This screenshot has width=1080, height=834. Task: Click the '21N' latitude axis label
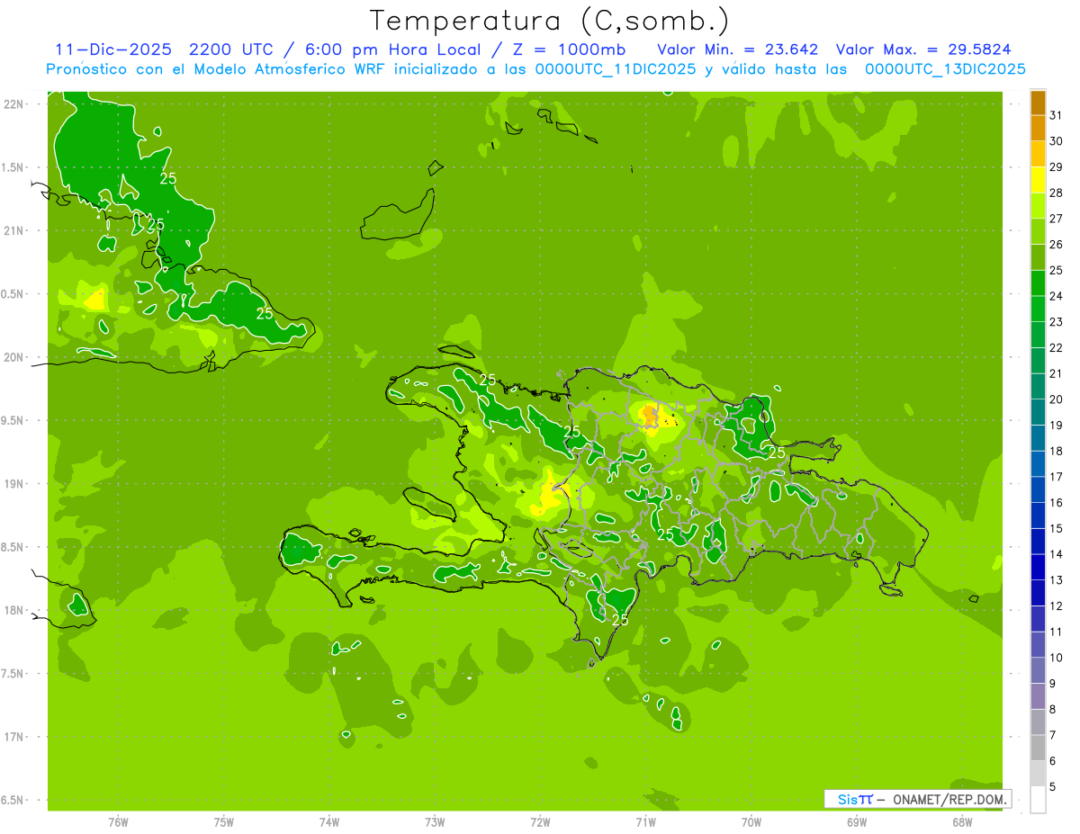click(x=14, y=230)
